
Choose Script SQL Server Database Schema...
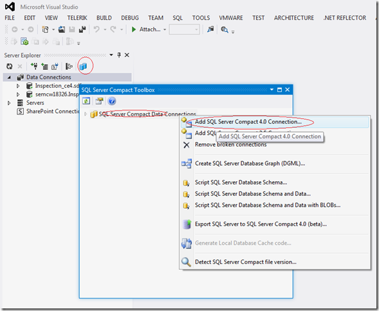coord(275,182)
